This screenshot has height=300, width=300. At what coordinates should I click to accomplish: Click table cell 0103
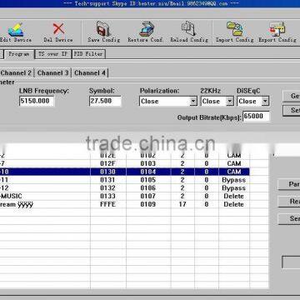pos(148,163)
